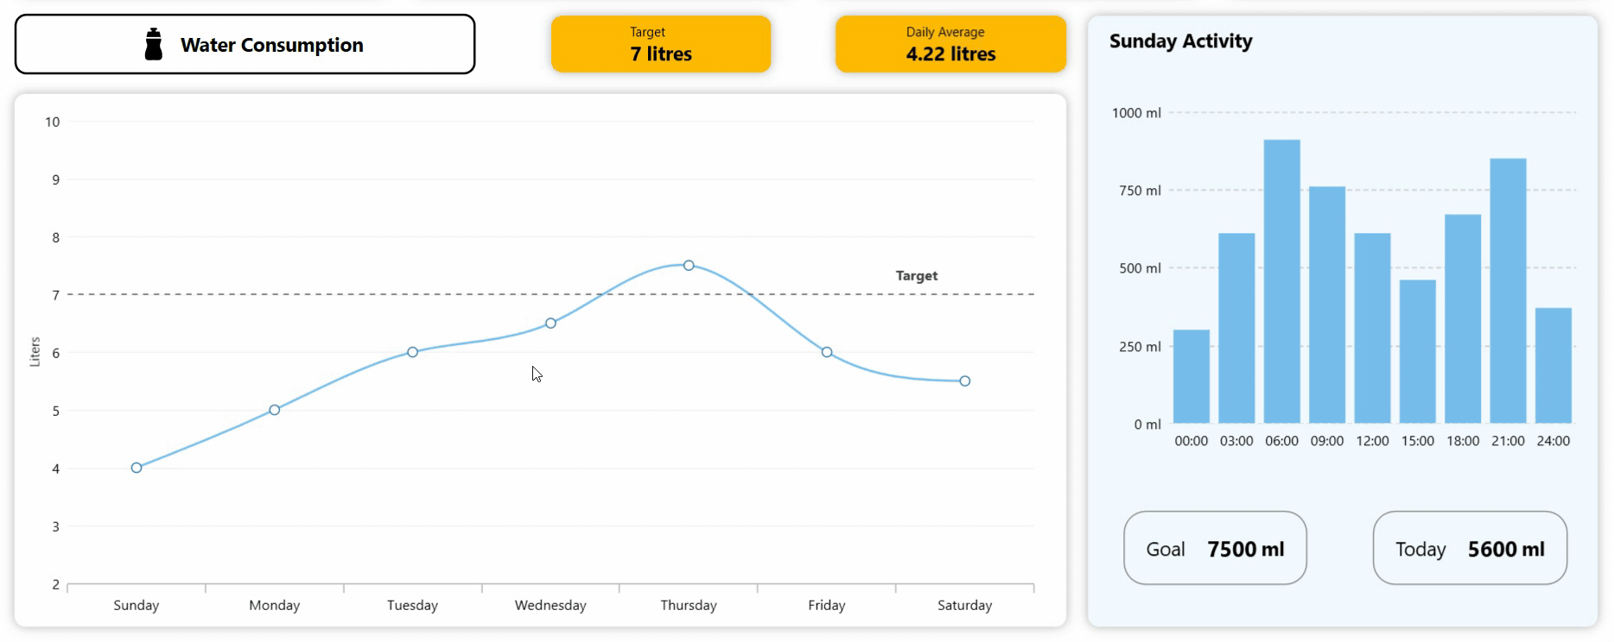The width and height of the screenshot is (1614, 642).
Task: Select the Tuesday data point on the line
Action: click(412, 351)
